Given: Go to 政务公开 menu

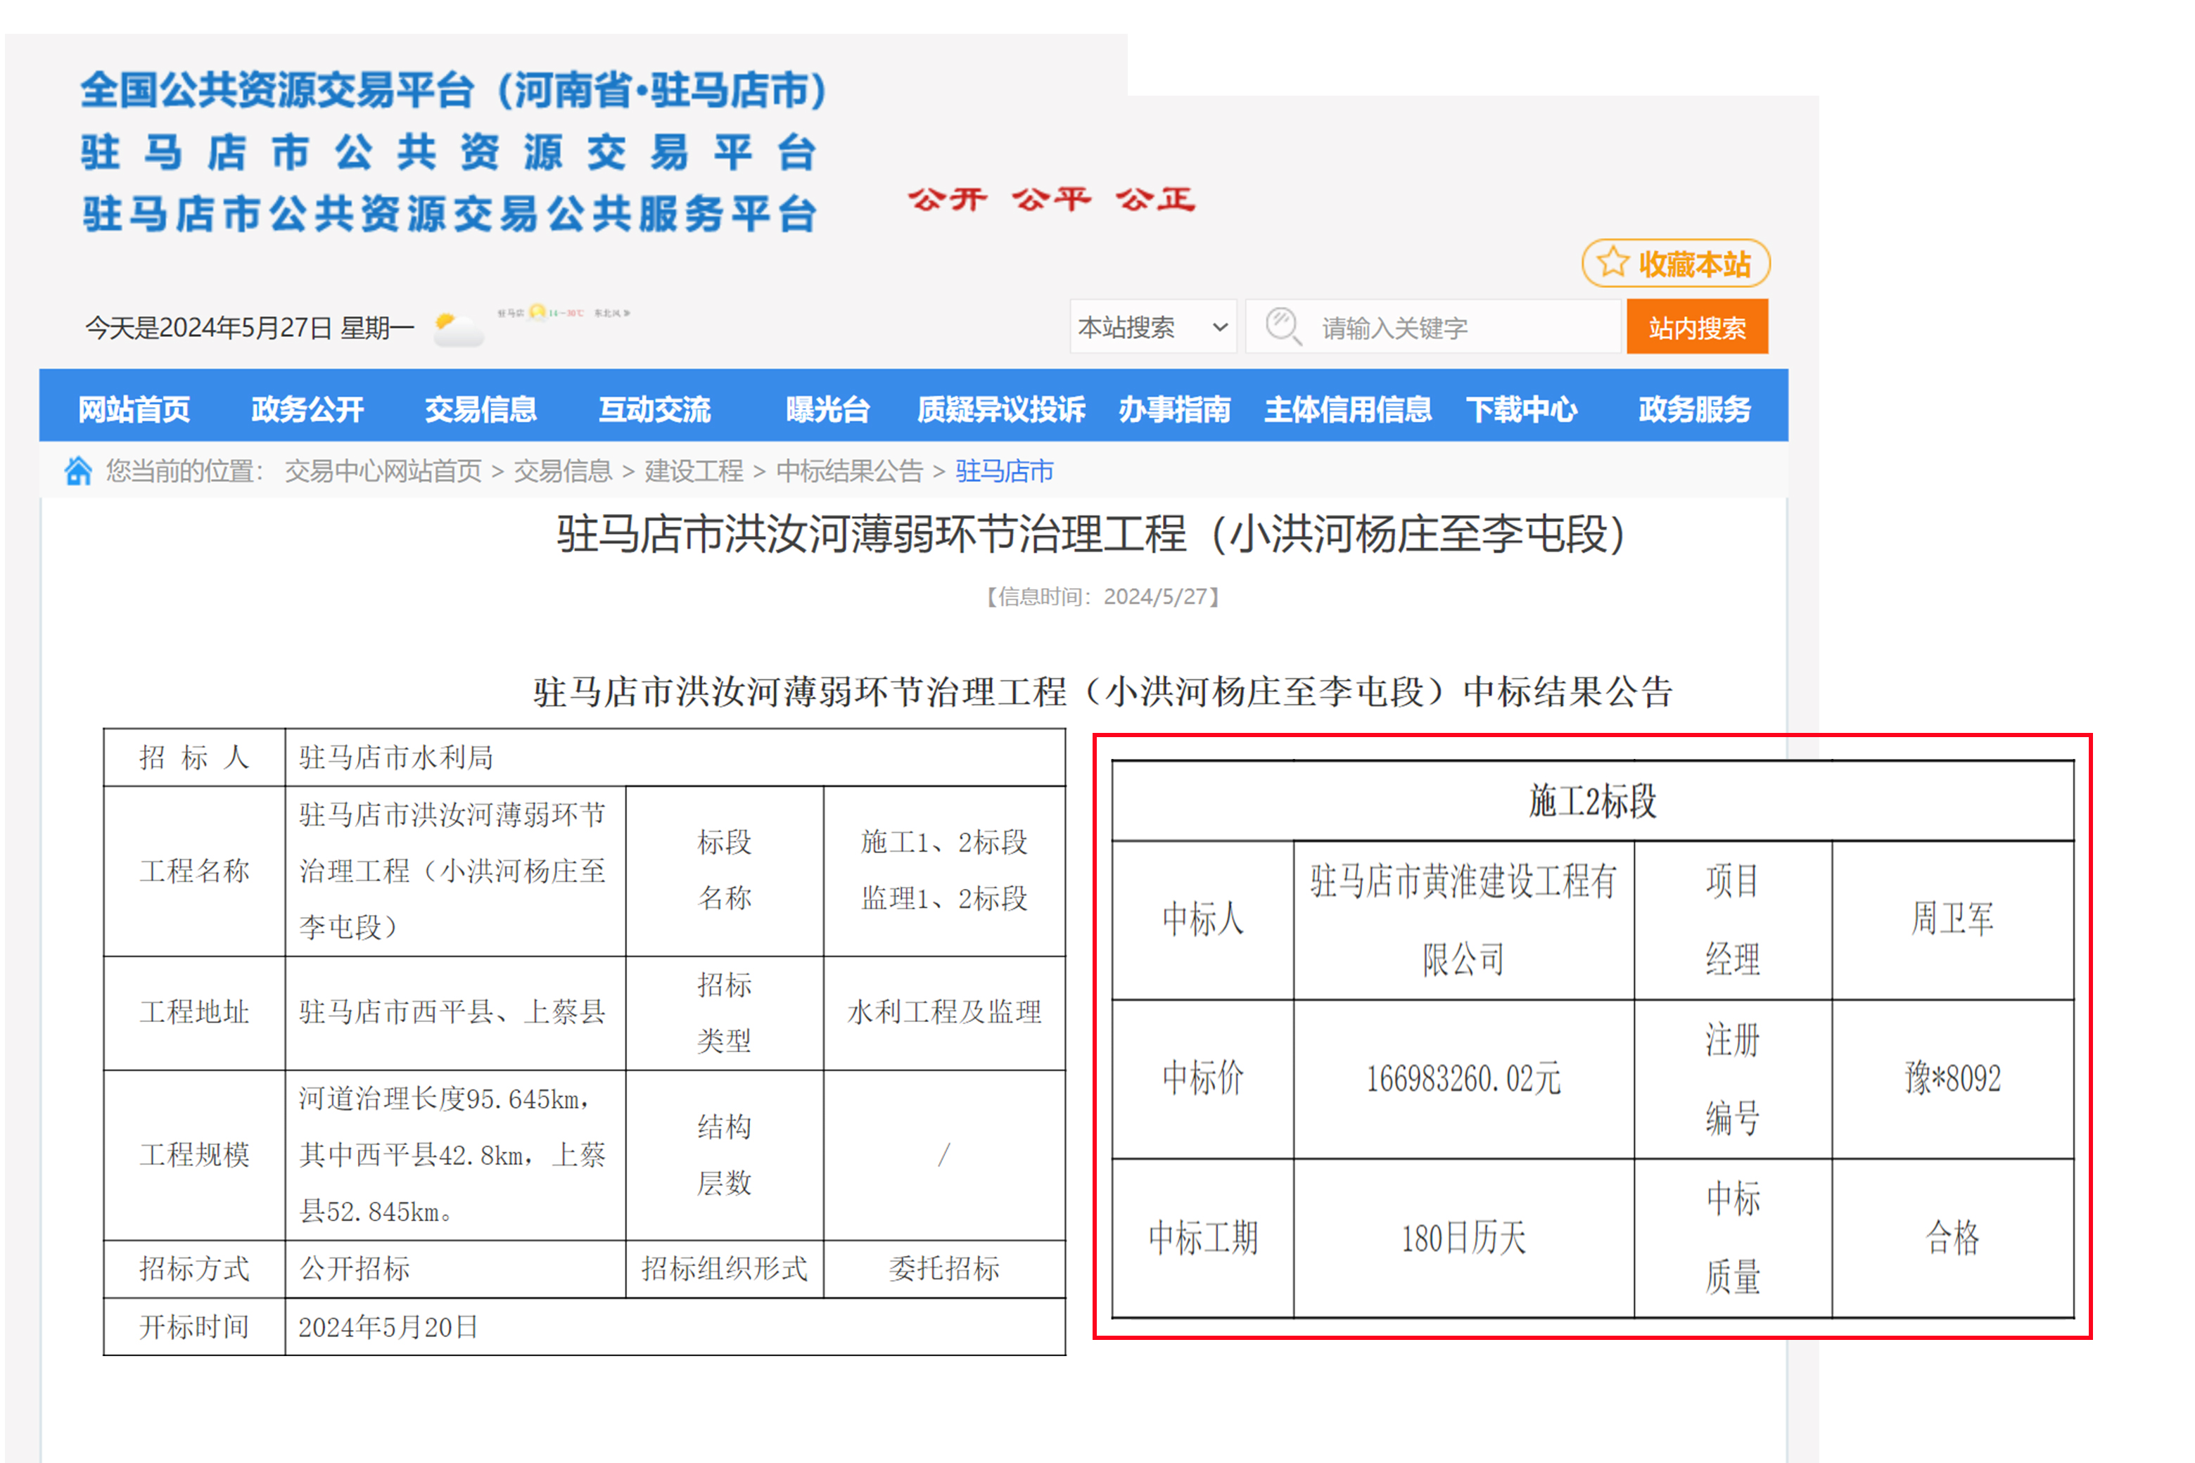Looking at the screenshot, I should [307, 409].
